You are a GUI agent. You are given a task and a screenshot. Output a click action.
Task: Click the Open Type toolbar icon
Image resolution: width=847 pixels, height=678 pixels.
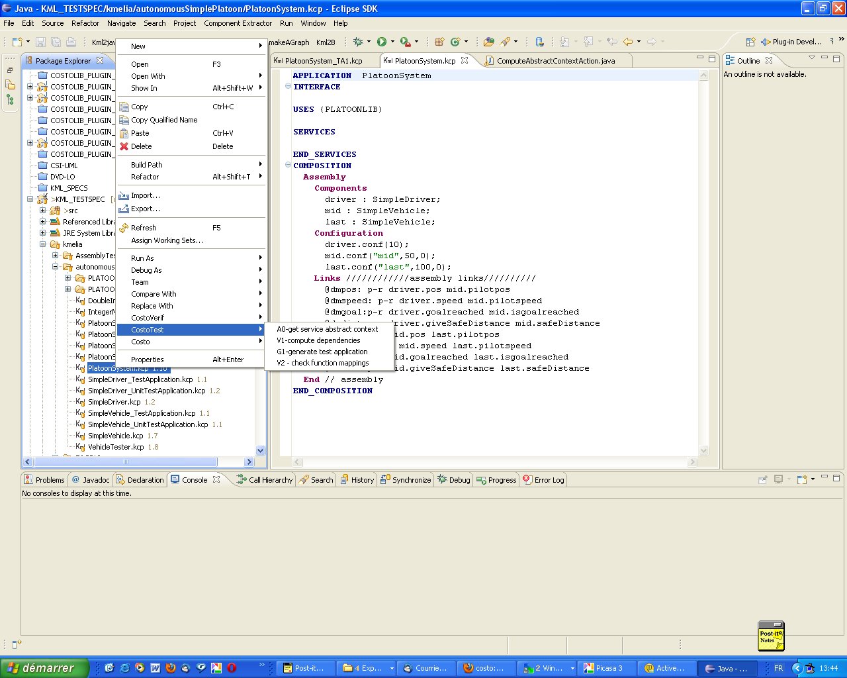point(488,42)
